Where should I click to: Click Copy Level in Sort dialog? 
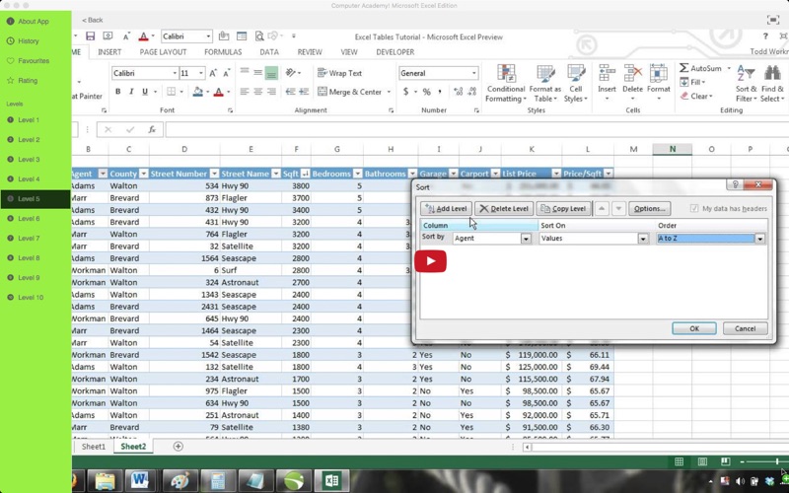click(x=563, y=208)
